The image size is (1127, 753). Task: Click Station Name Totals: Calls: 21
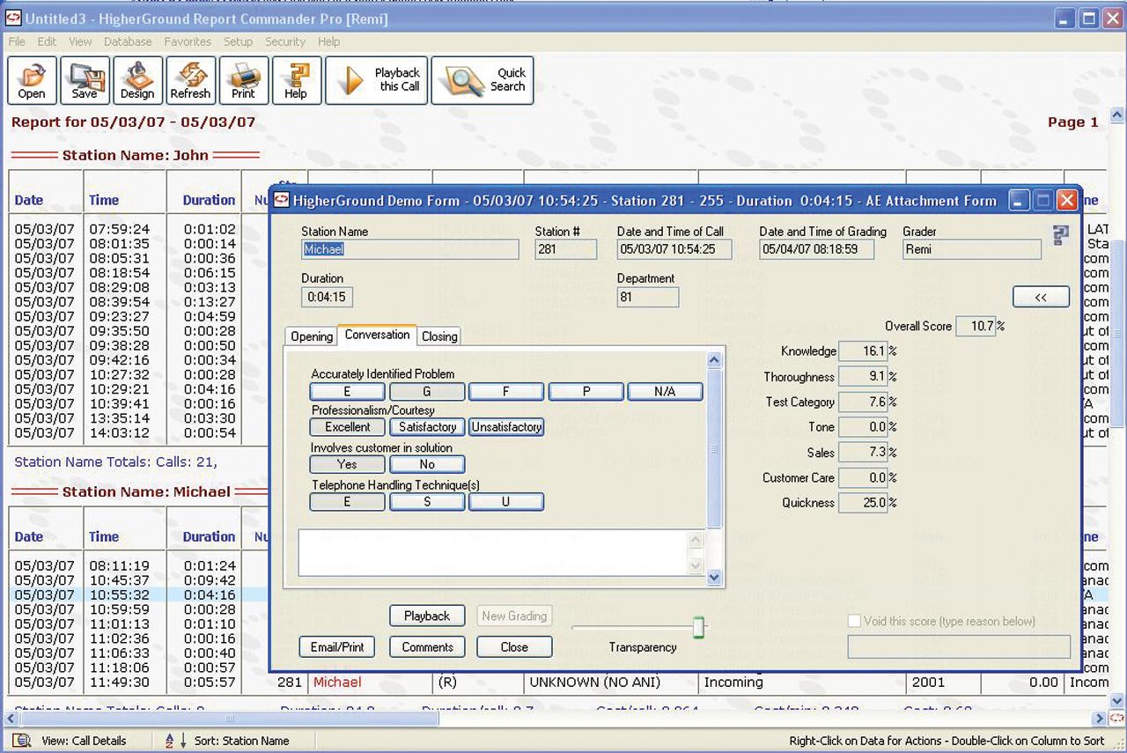(115, 461)
